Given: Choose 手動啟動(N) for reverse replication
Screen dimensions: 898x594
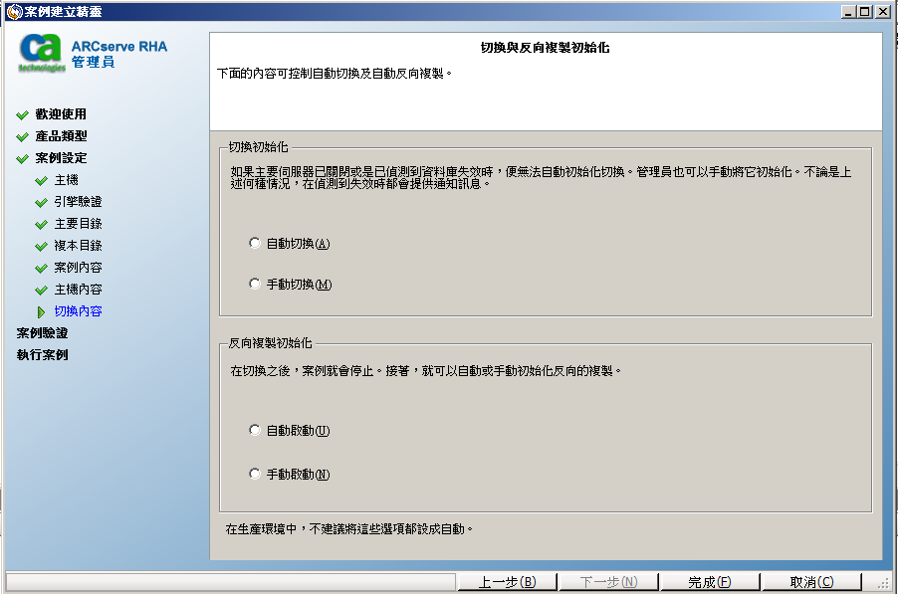Looking at the screenshot, I should (255, 474).
